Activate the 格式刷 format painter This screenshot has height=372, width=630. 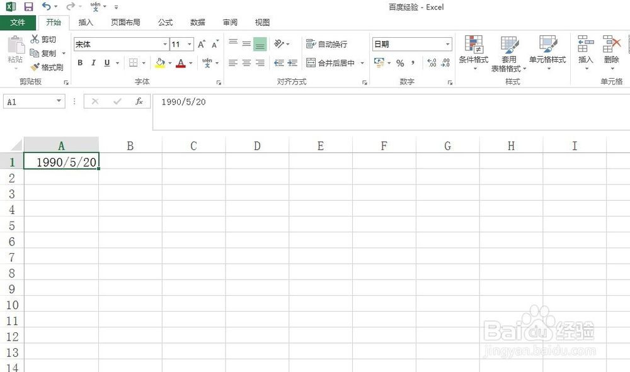[47, 67]
